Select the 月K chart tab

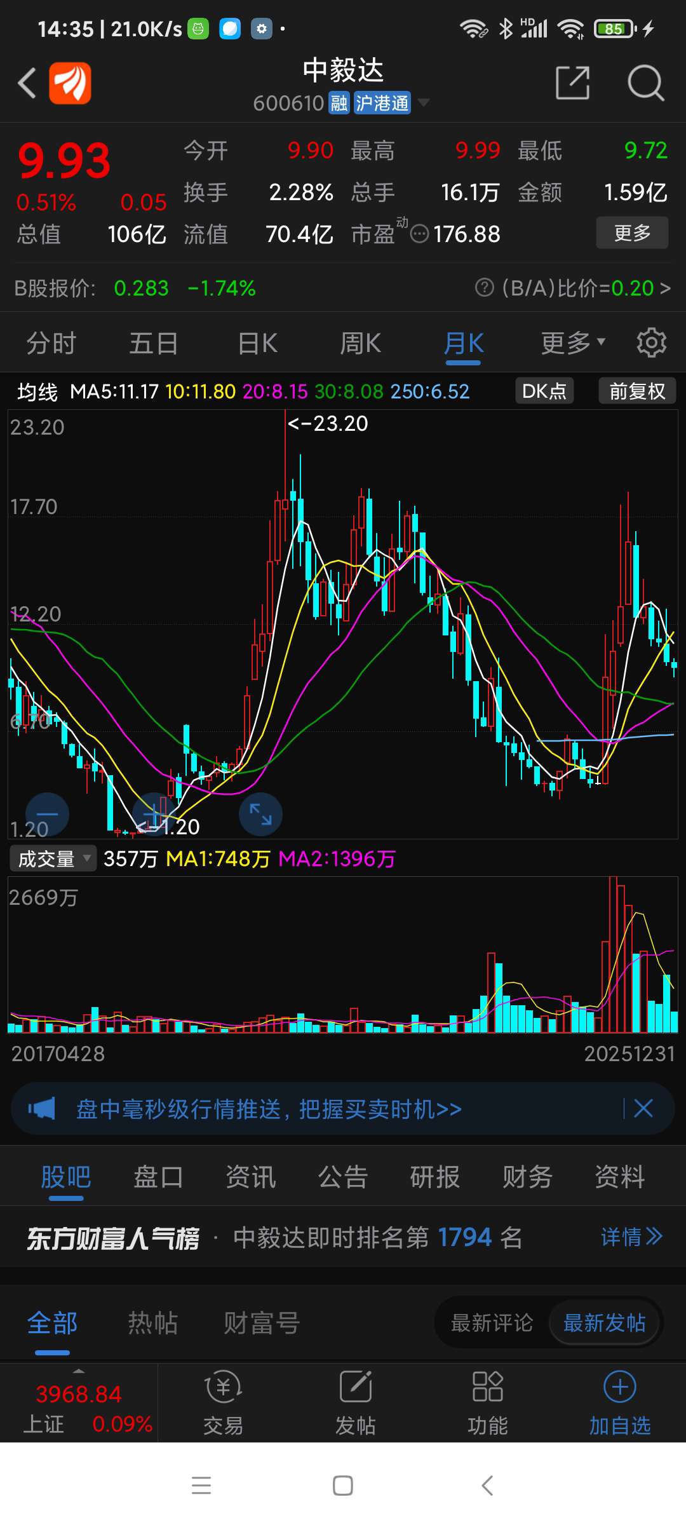464,343
